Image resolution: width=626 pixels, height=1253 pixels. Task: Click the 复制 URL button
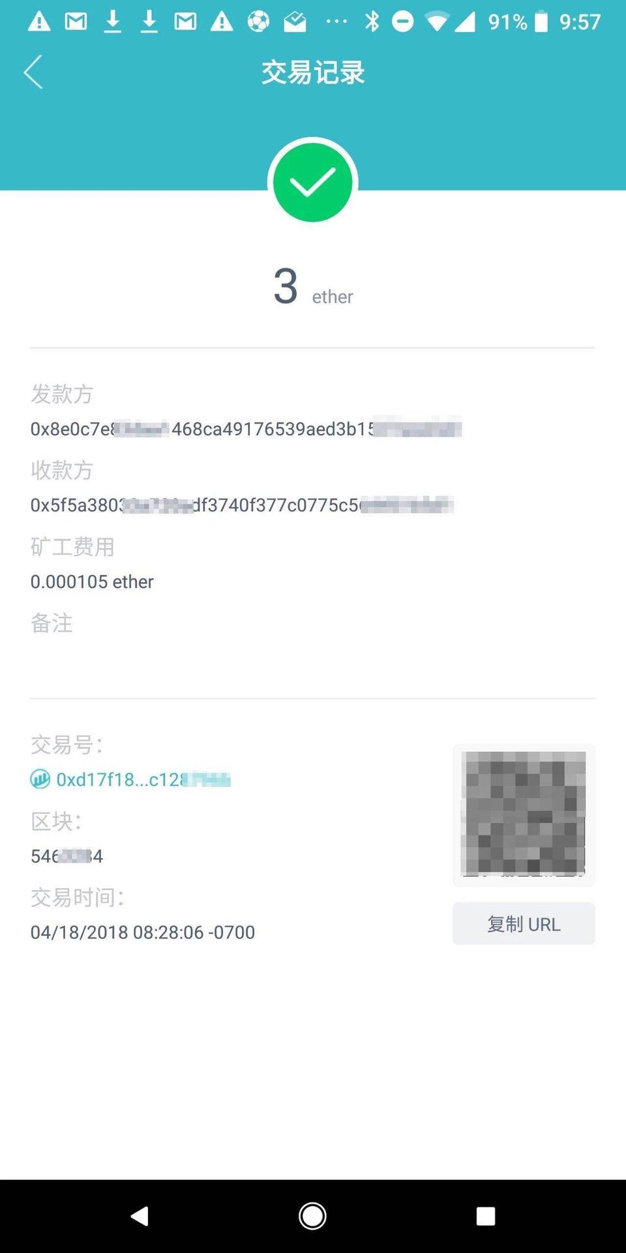coord(524,923)
